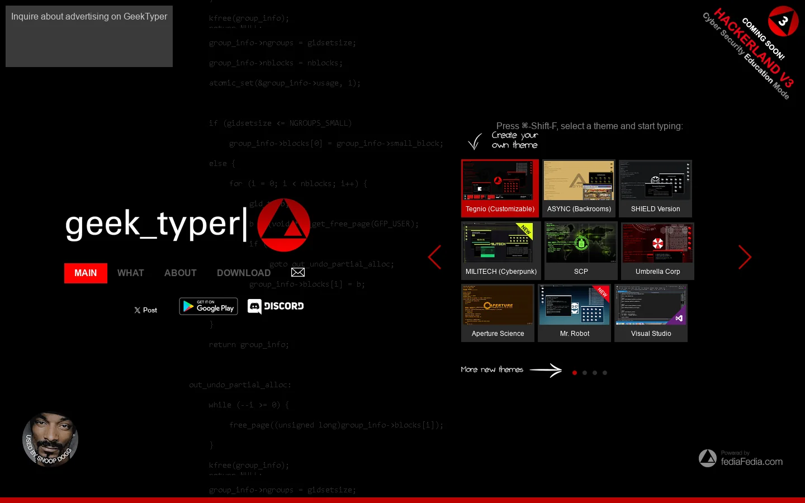This screenshot has height=503, width=805.
Task: Click the envelope mail icon
Action: pos(298,272)
